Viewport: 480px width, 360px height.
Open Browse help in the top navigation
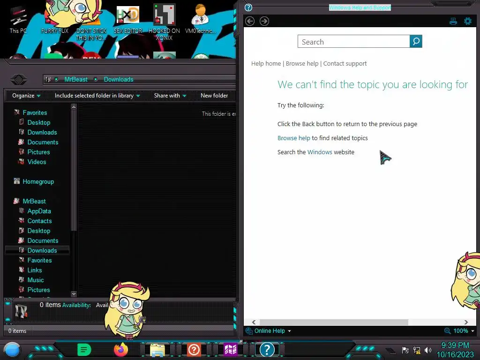pos(302,63)
